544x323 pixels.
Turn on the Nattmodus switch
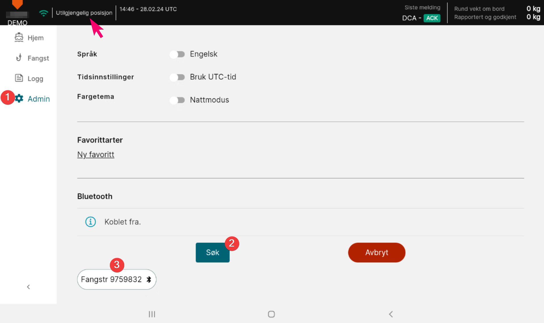[177, 100]
